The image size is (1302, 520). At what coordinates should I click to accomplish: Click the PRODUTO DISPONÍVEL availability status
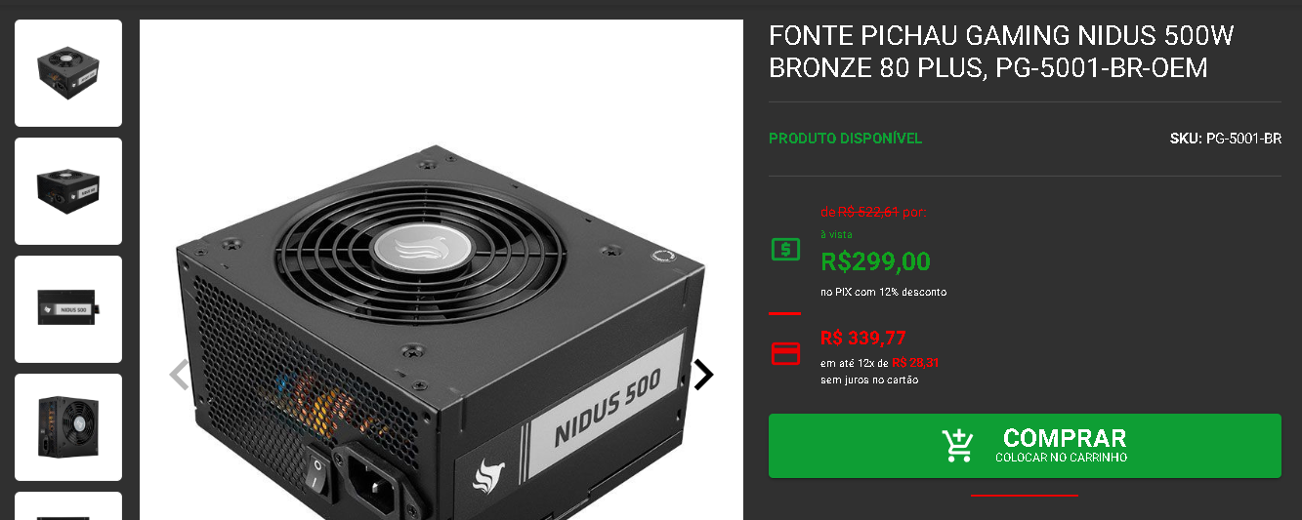845,139
